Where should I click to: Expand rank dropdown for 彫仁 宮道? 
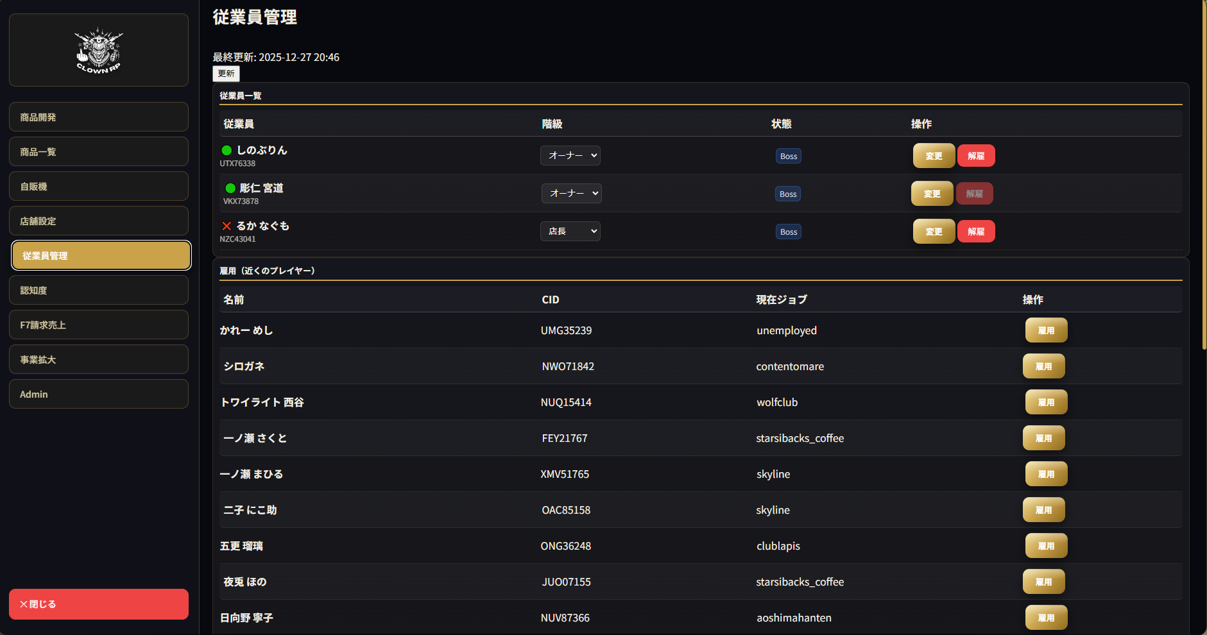[x=571, y=193]
